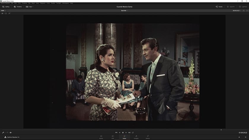
Task: Open the Timeline menu
Action: click(24, 3)
